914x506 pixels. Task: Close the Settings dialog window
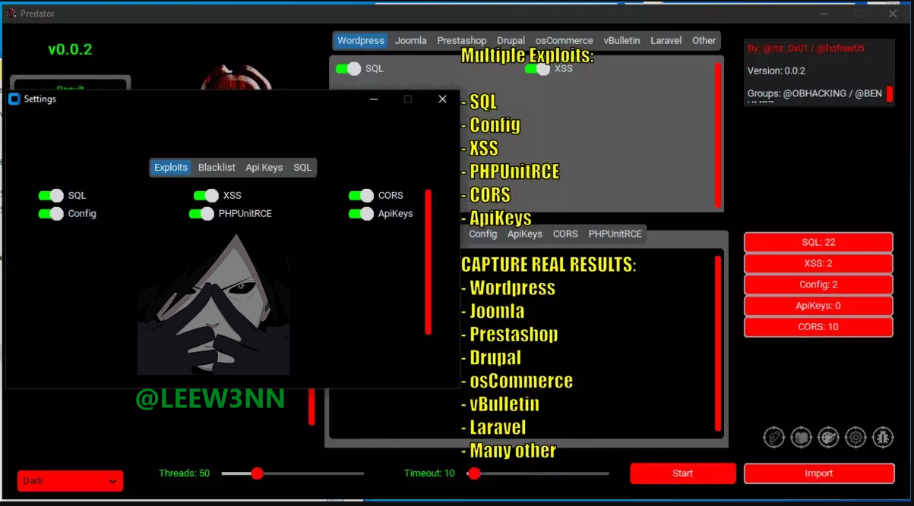[442, 99]
